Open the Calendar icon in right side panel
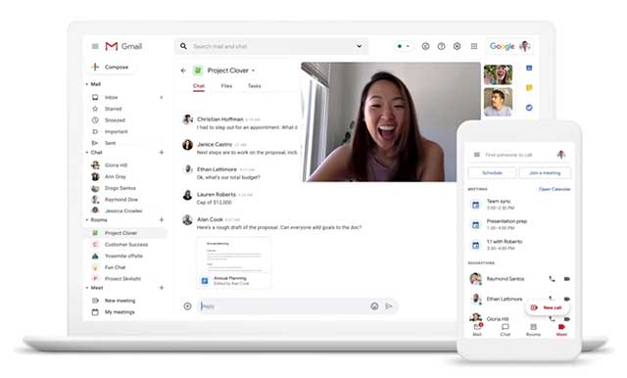Viewport: 627px width, 378px height. click(529, 69)
